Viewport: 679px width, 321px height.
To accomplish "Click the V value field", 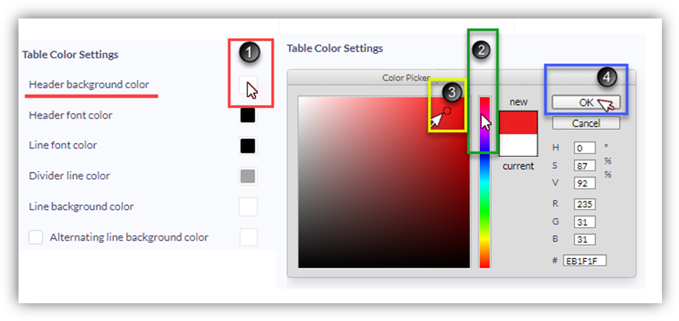I will [x=584, y=183].
